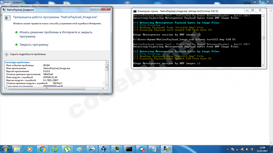Viewport: 273px width, 153px height.
Task: Open Paint from the taskbar
Action: 79,149
